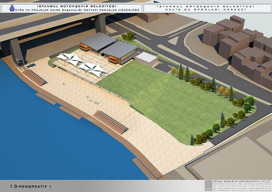Click the brown building cluster top right
The image size is (272, 192).
point(243,48)
